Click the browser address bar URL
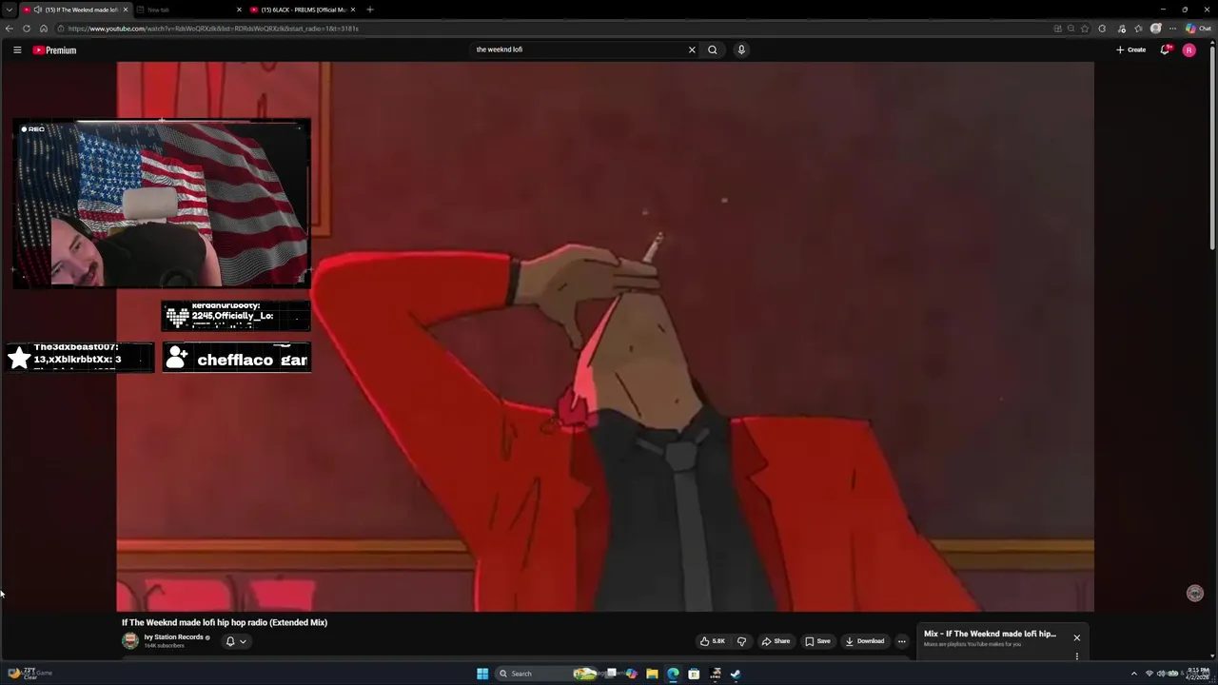Image resolution: width=1218 pixels, height=685 pixels. [213, 29]
